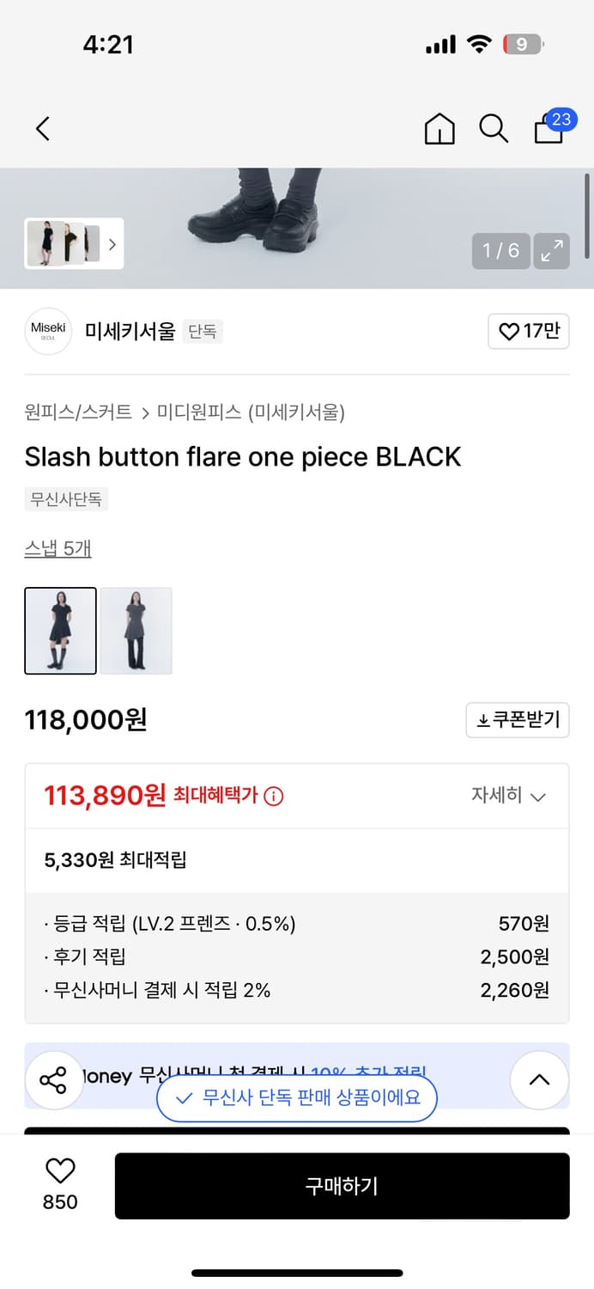The image size is (594, 1289).
Task: Like the brand via the 17만 heart
Action: point(529,331)
